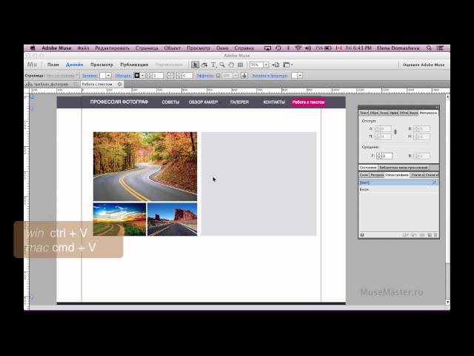Select the [Нет] style row
The image size is (474, 356).
click(398, 182)
